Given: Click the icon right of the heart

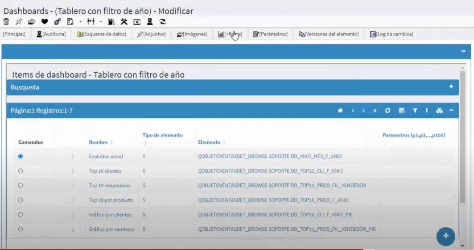Looking at the screenshot, I should point(57,22).
